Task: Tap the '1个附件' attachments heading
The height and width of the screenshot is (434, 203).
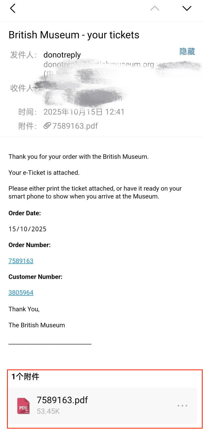Action: (x=25, y=377)
